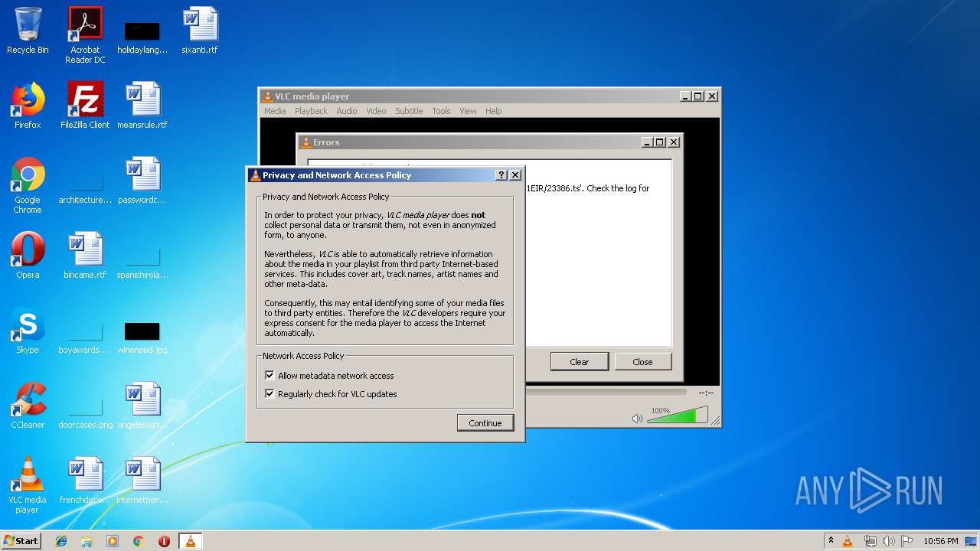The image size is (980, 551).
Task: Open VLC media player desktop shortcut
Action: click(x=28, y=485)
